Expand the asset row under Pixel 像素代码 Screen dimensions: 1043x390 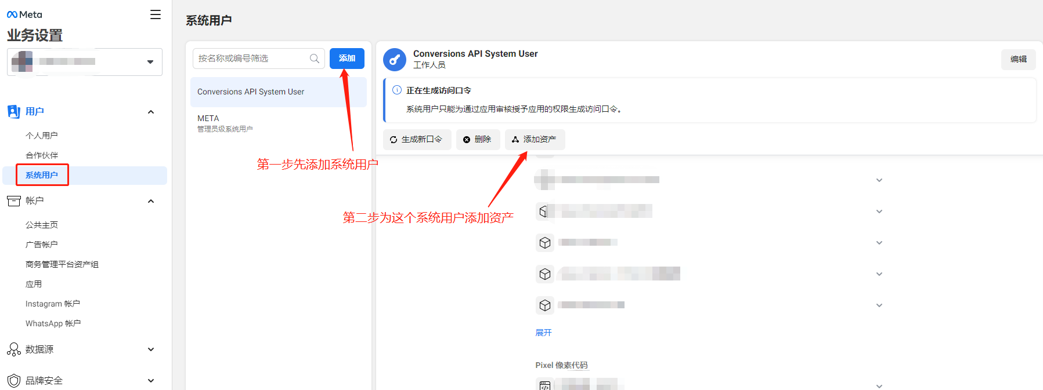pos(879,386)
